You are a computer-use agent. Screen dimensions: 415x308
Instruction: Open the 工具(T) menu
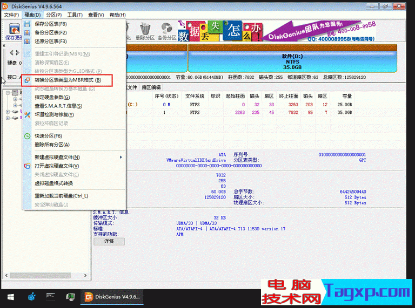[x=75, y=15]
